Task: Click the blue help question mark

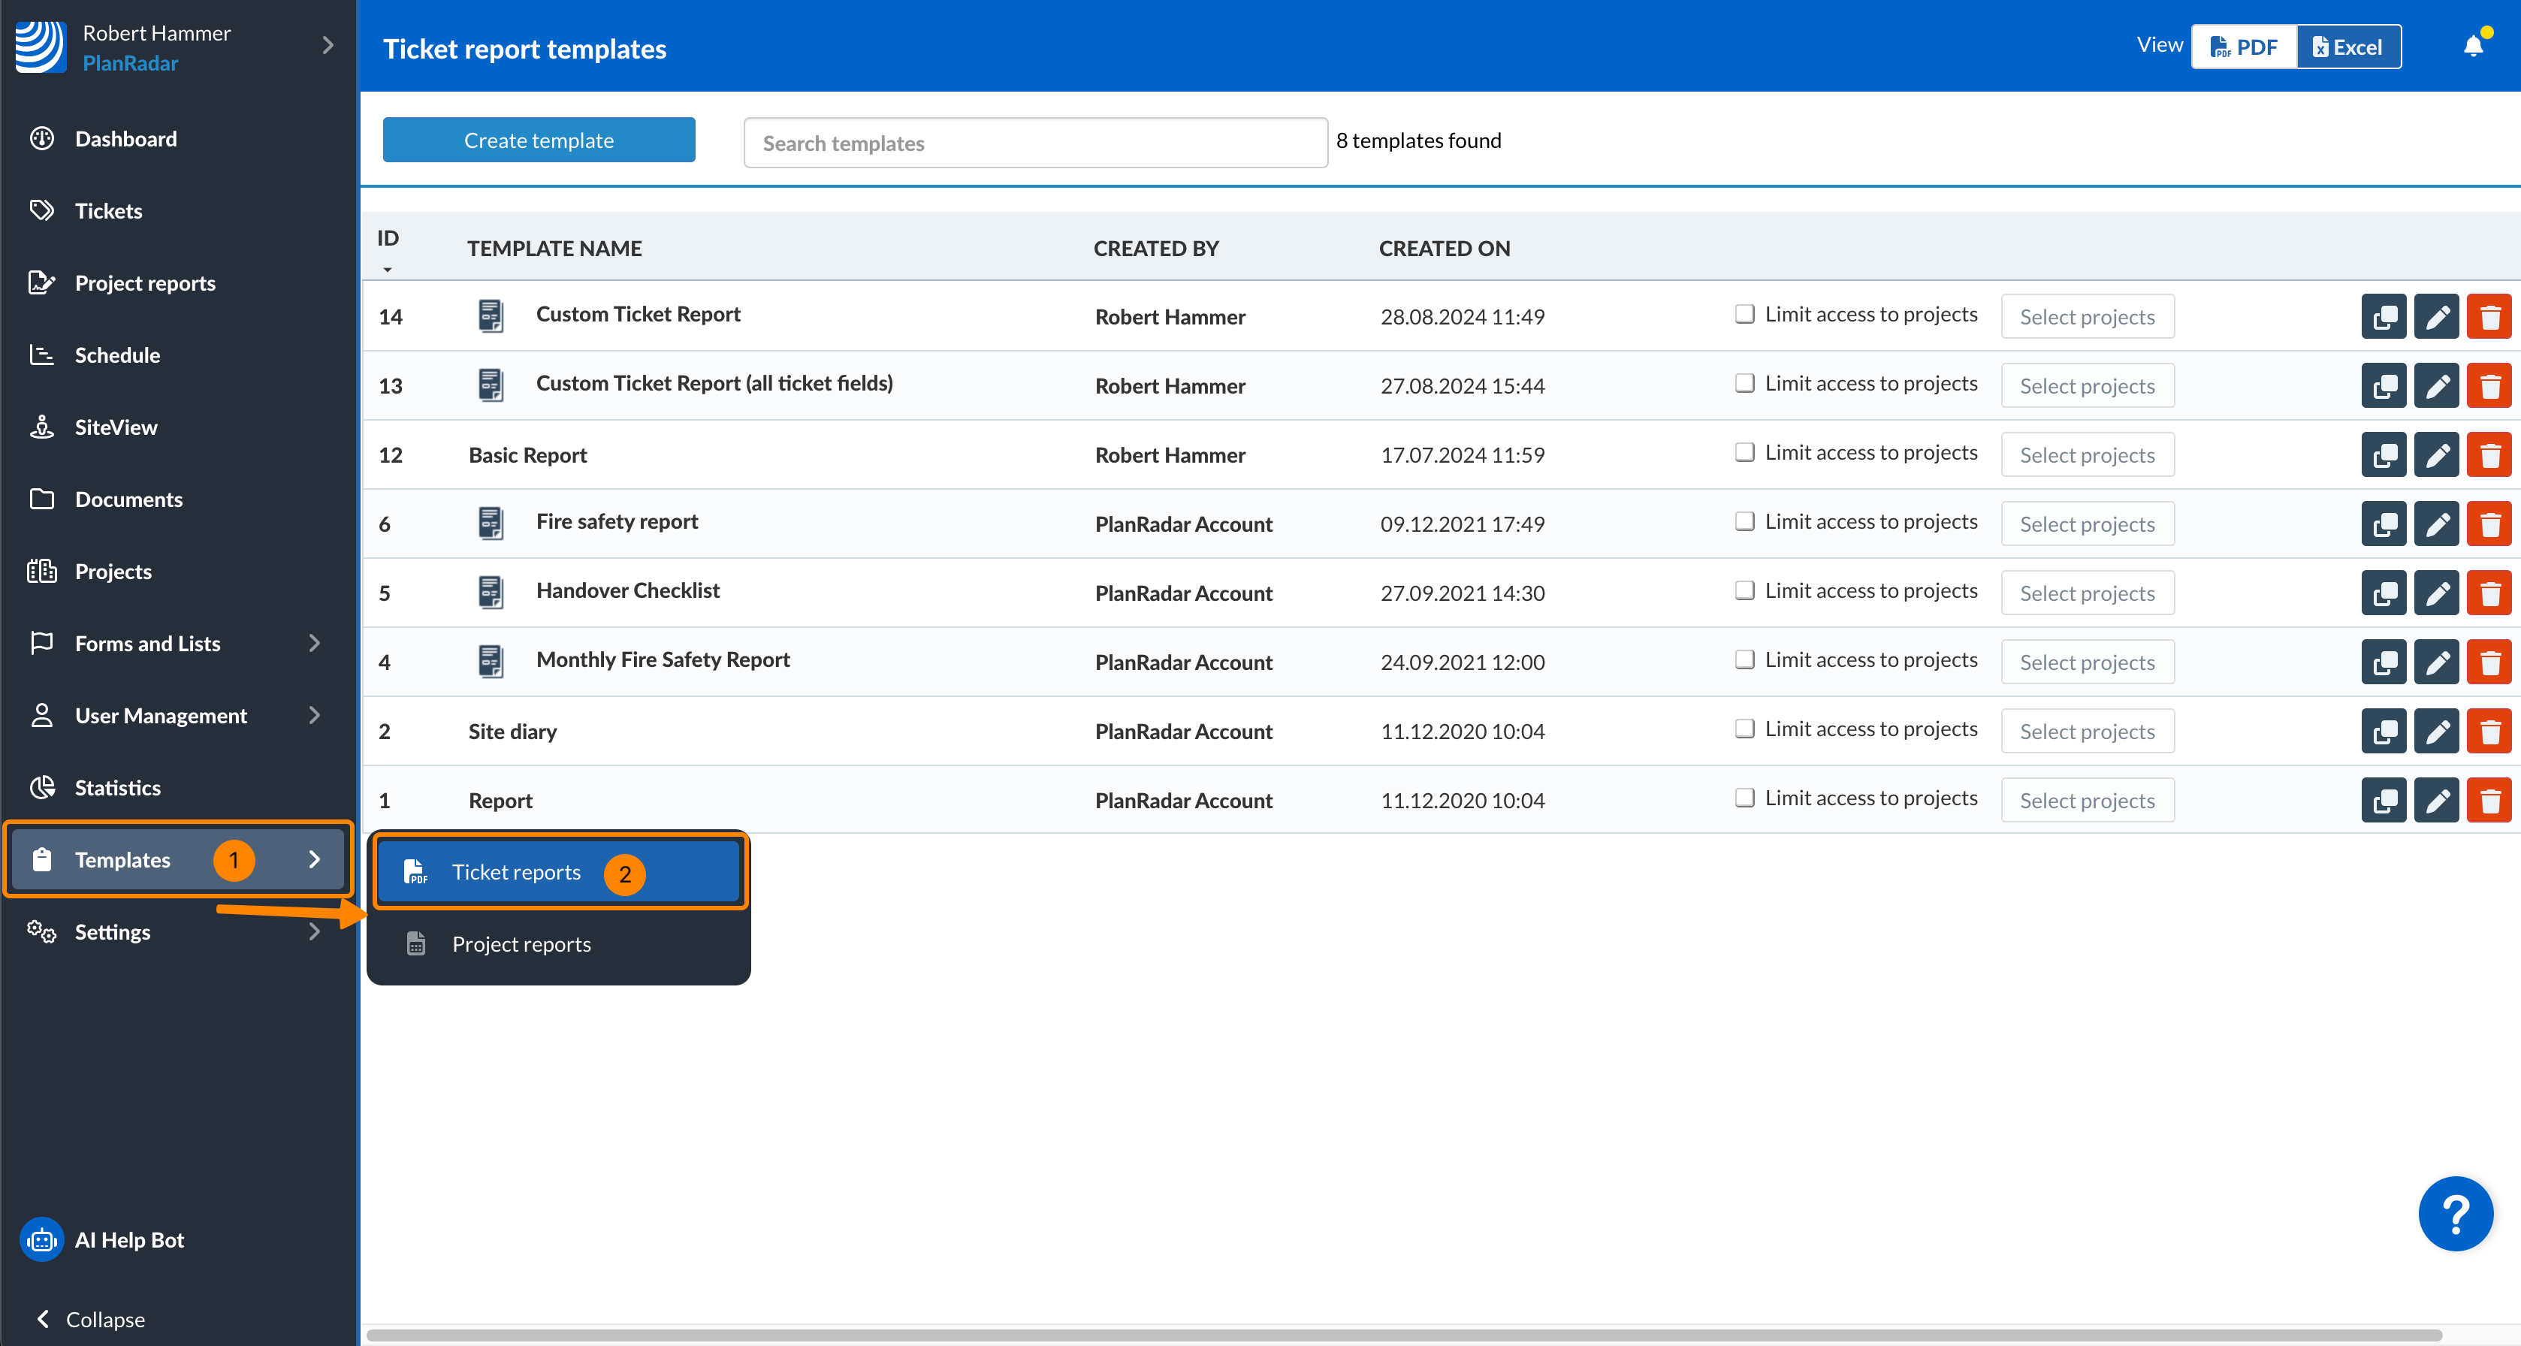Action: 2454,1214
